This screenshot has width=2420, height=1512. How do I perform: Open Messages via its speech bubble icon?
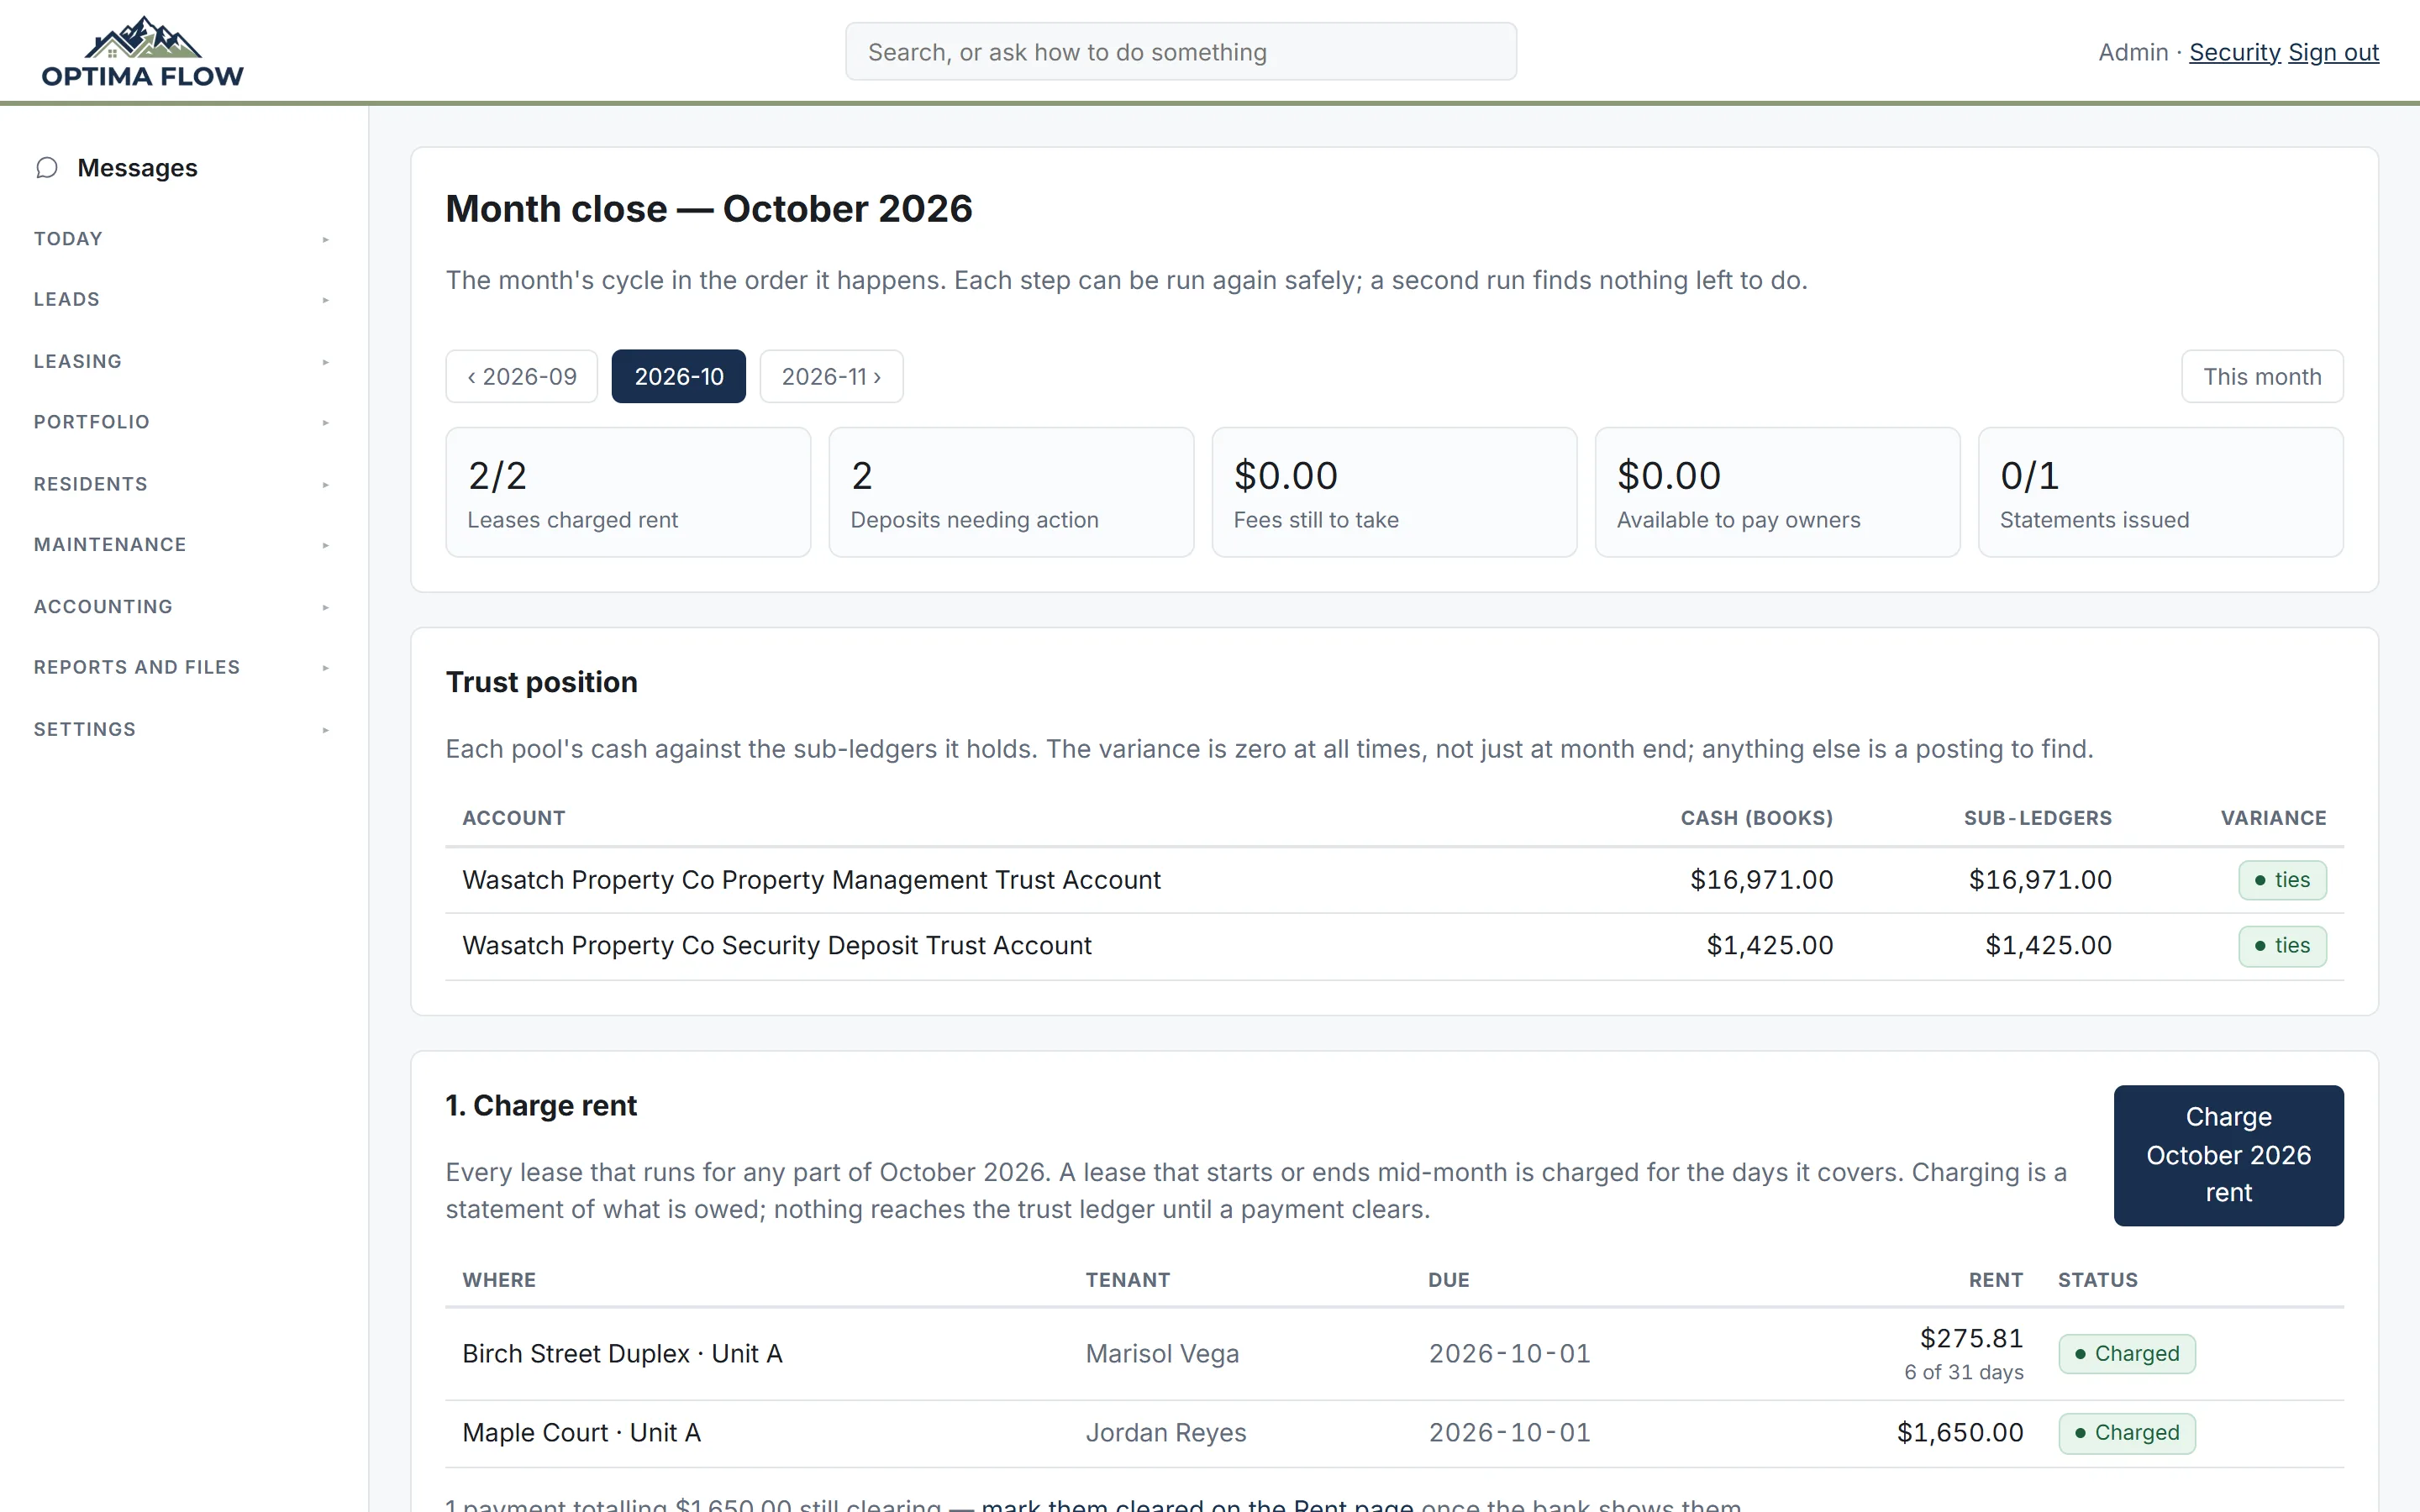click(x=46, y=167)
